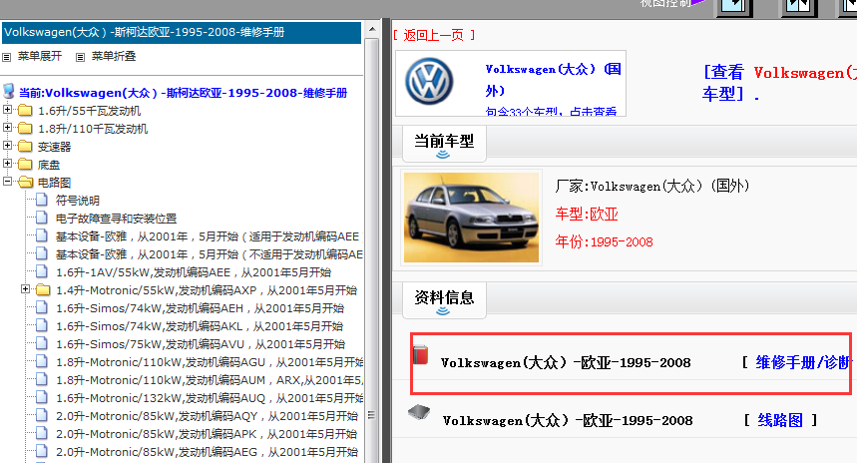857x463 pixels.
Task: Select the 当前车型 tab
Action: click(444, 144)
